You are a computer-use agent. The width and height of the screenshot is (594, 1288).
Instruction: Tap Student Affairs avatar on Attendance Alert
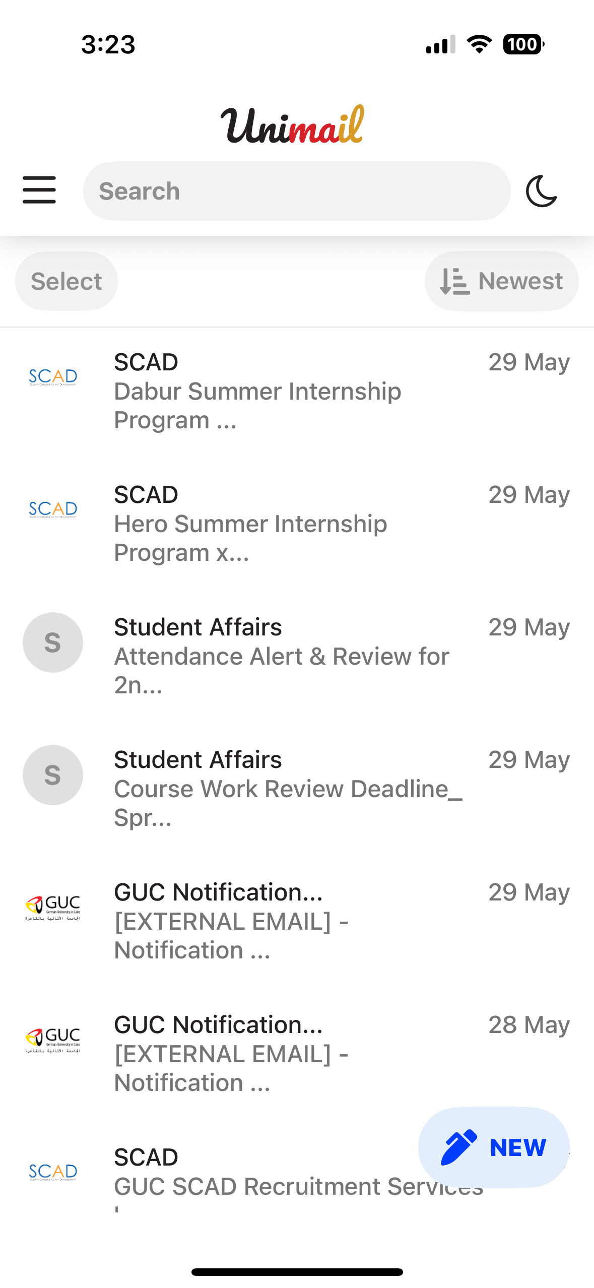tap(53, 642)
